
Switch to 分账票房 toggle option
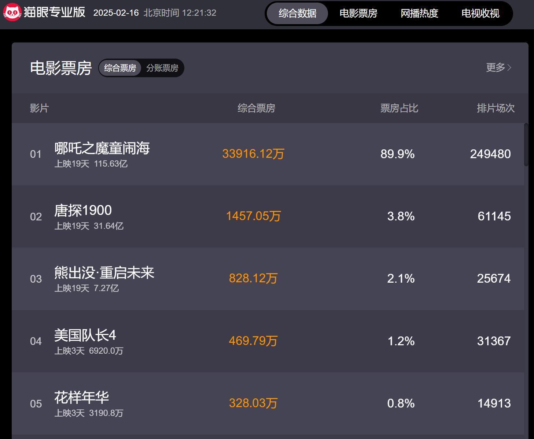pyautogui.click(x=162, y=68)
